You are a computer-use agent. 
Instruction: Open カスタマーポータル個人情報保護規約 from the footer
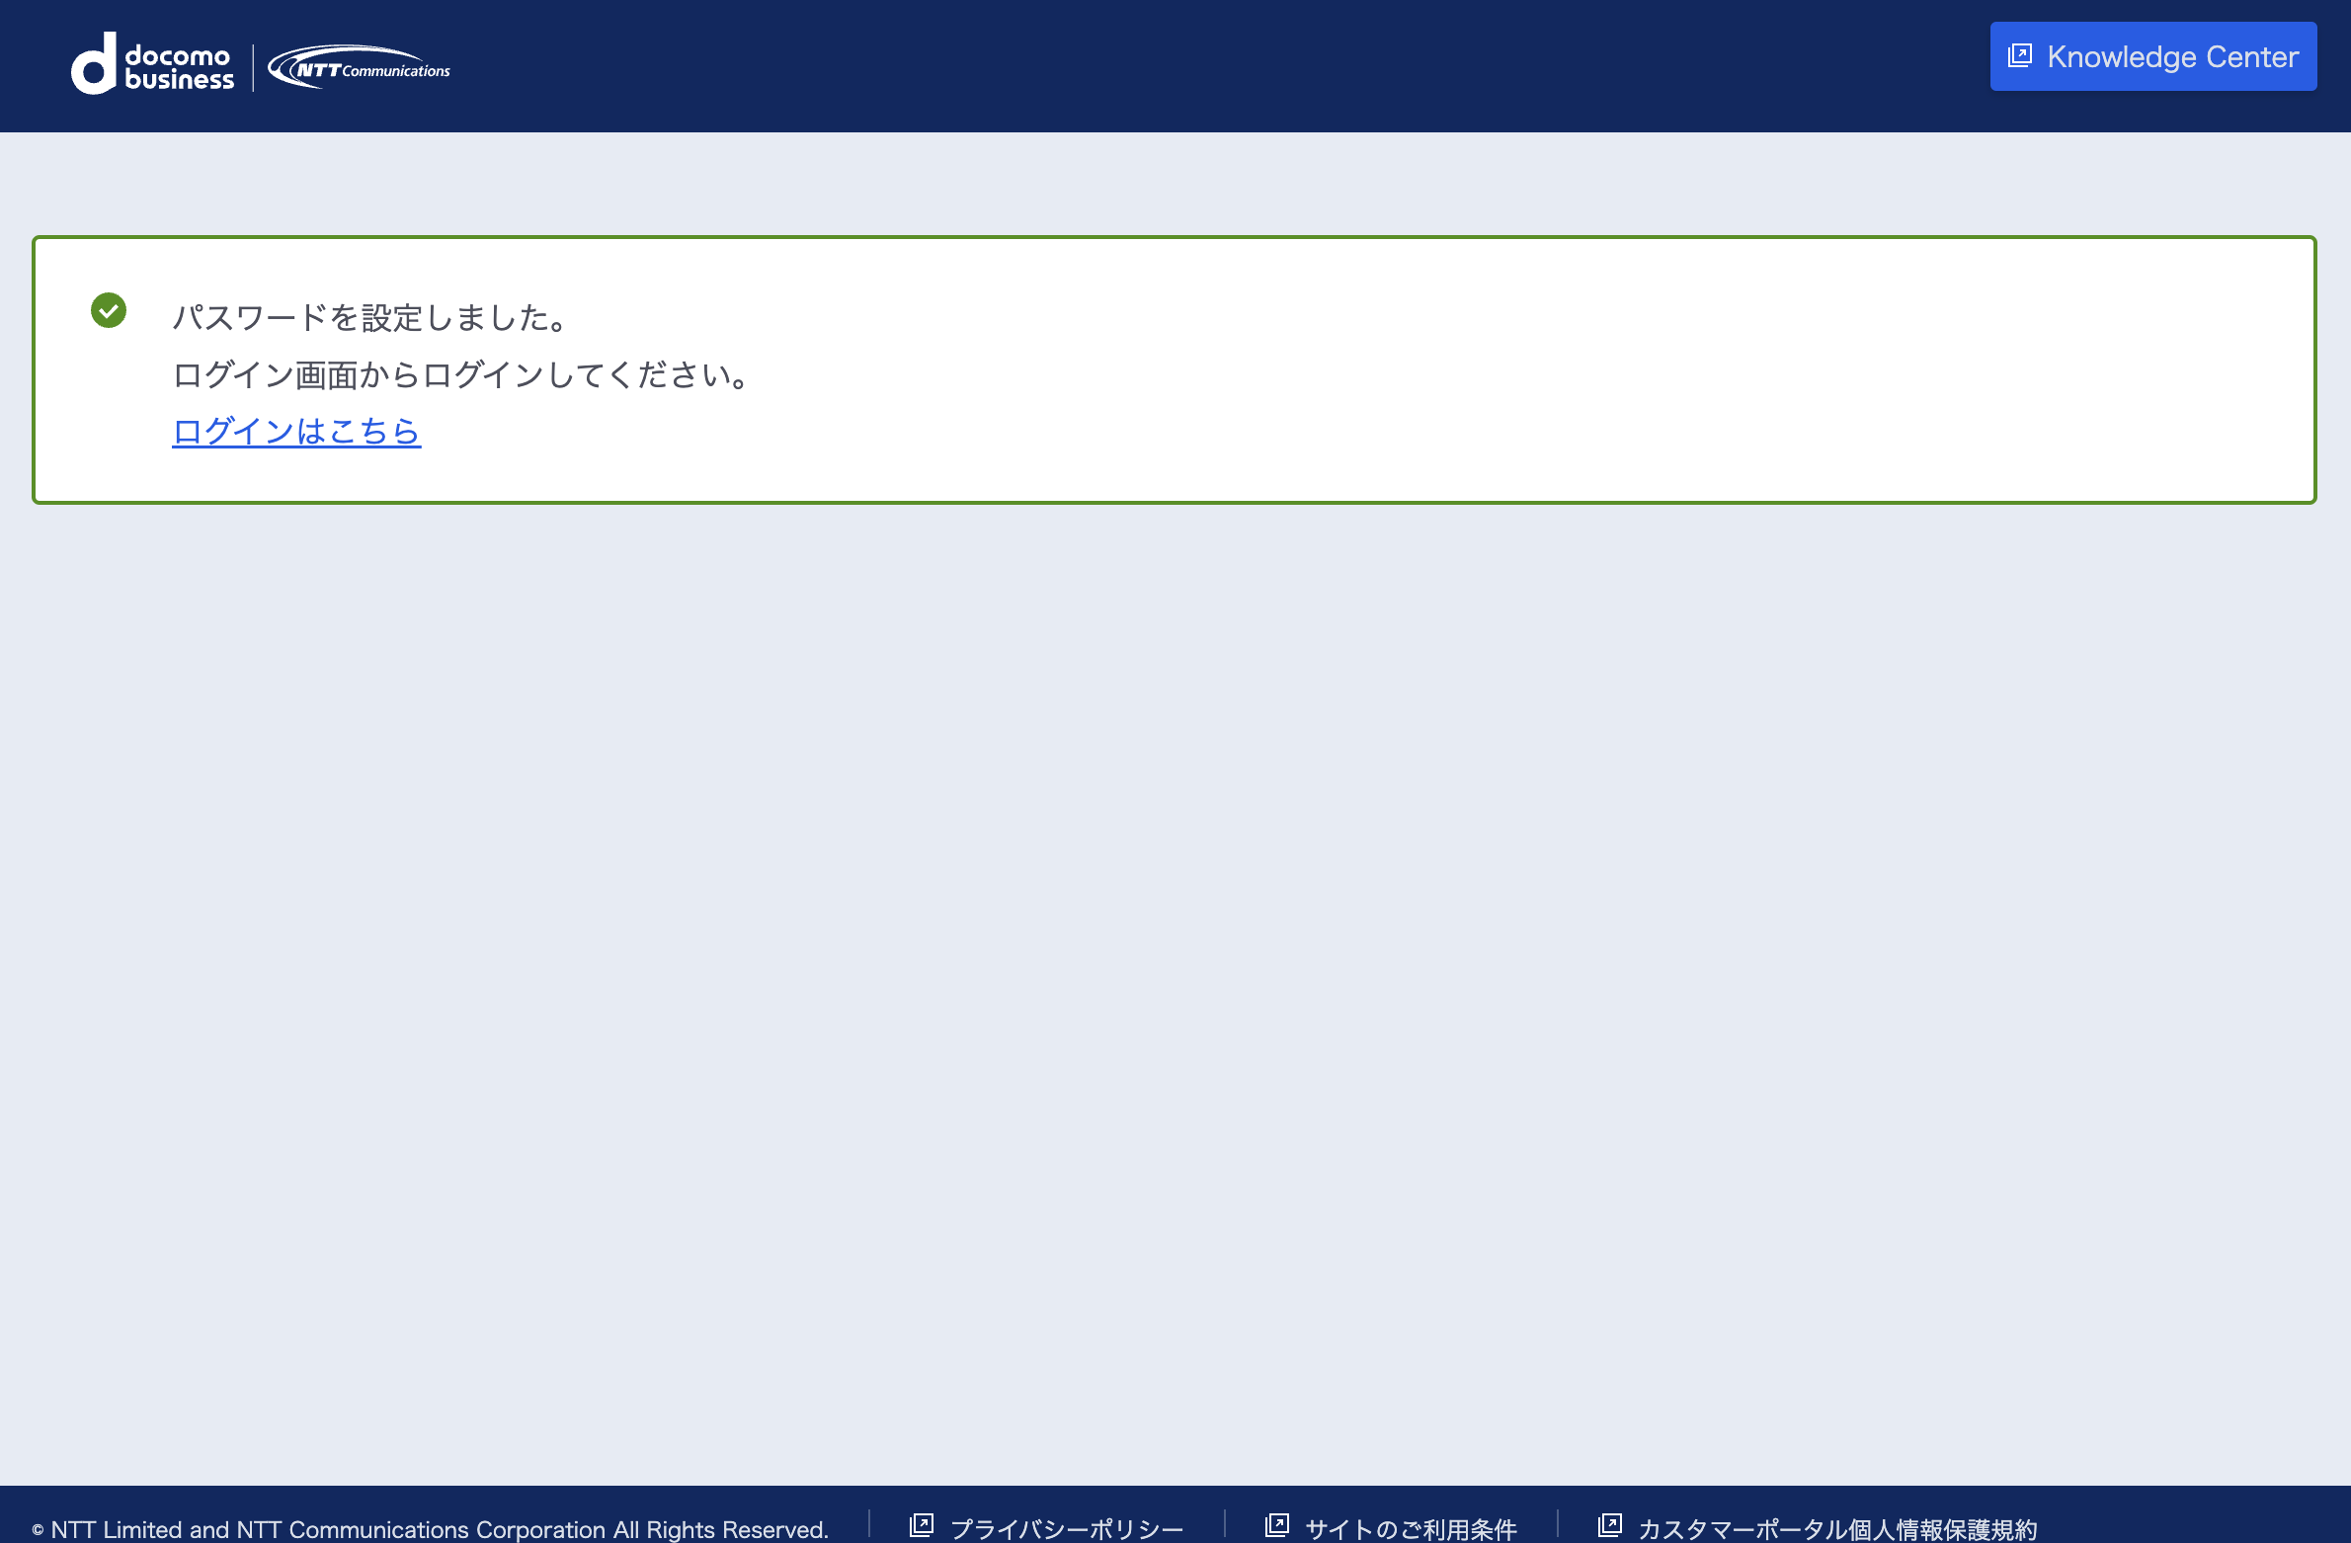[1837, 1527]
